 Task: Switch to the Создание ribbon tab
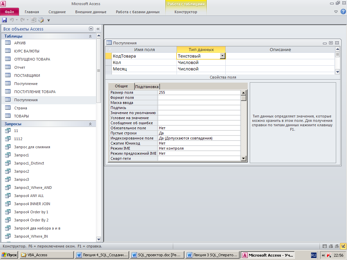click(x=57, y=12)
